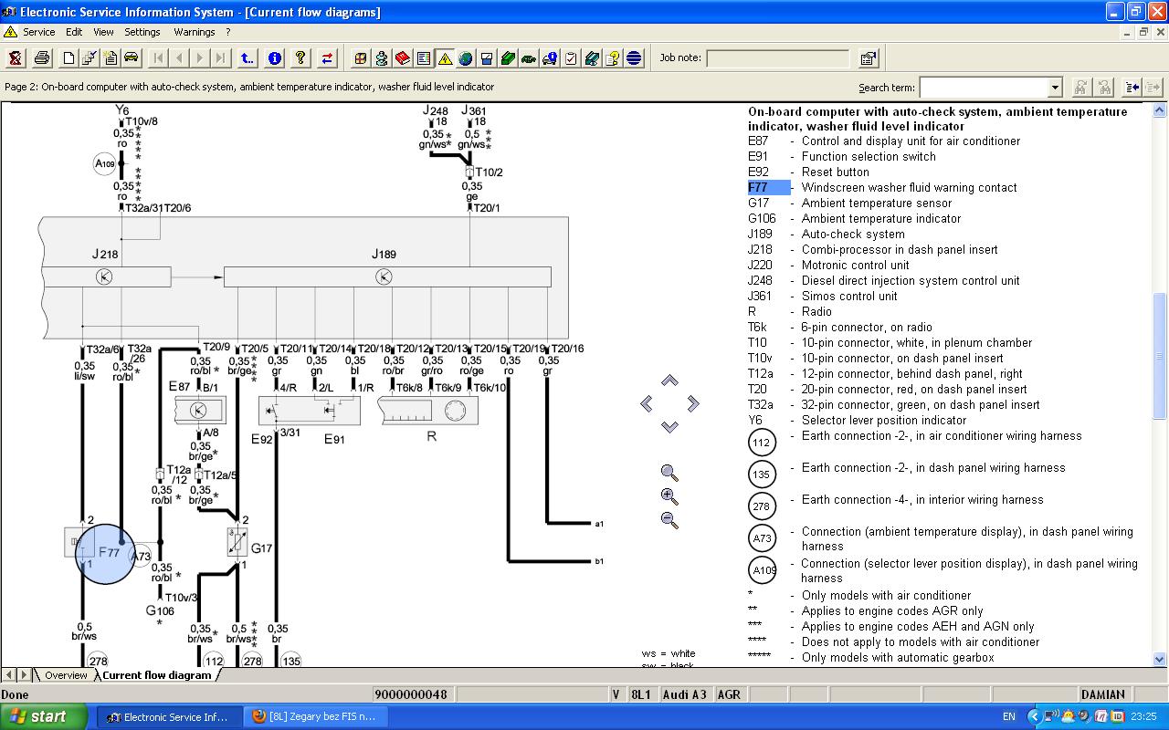Expand hidden system tray icons arrow

(x=1034, y=716)
